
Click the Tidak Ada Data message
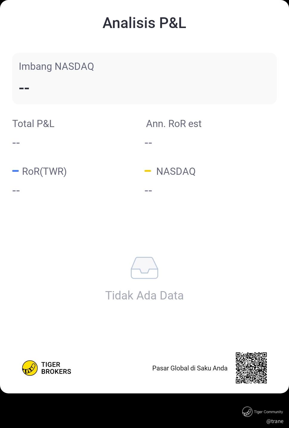click(x=144, y=295)
